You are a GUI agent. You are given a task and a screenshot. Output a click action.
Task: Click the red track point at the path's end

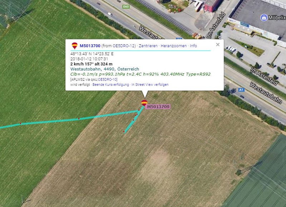point(124,132)
